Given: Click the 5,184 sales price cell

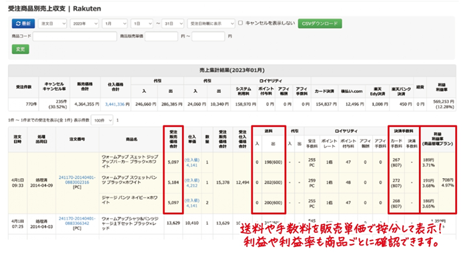Looking at the screenshot, I should 173,183.
